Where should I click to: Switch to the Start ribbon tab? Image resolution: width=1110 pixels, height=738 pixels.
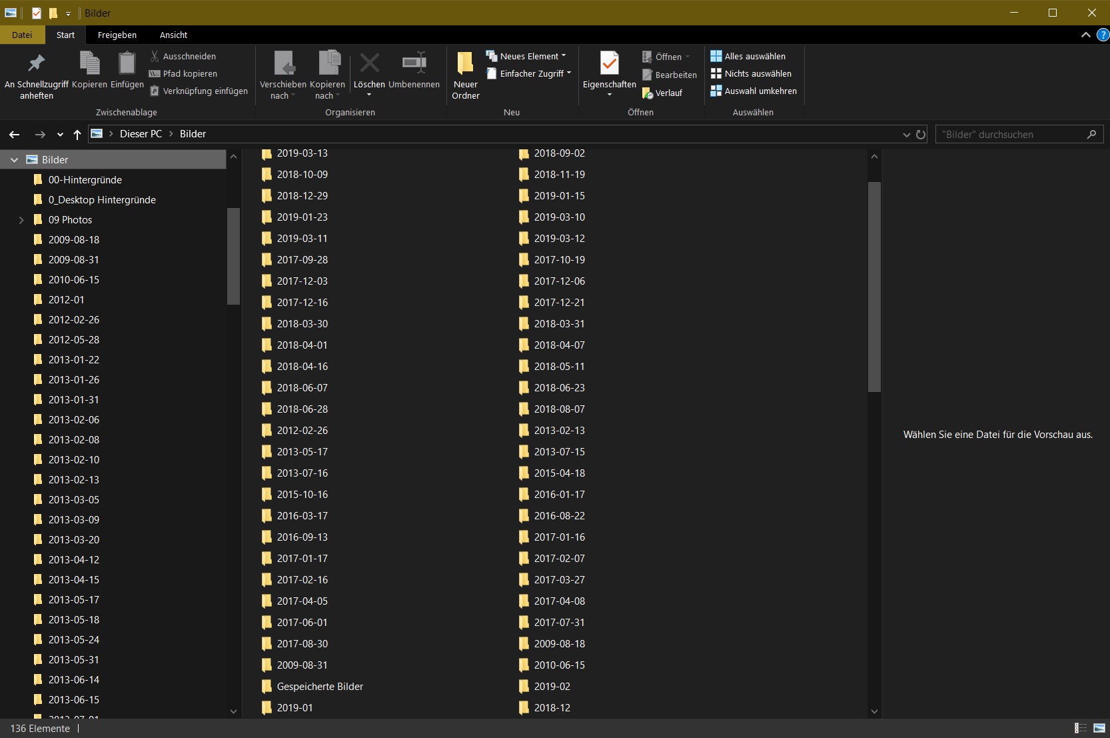click(x=65, y=35)
